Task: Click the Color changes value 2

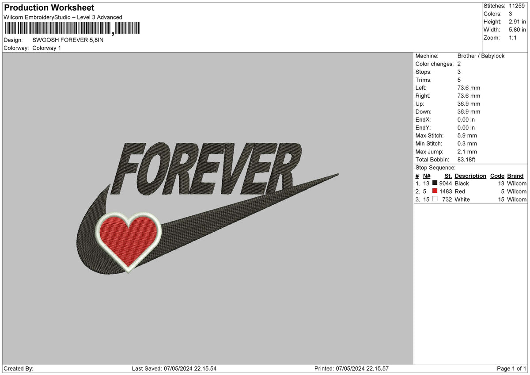Action: [459, 64]
